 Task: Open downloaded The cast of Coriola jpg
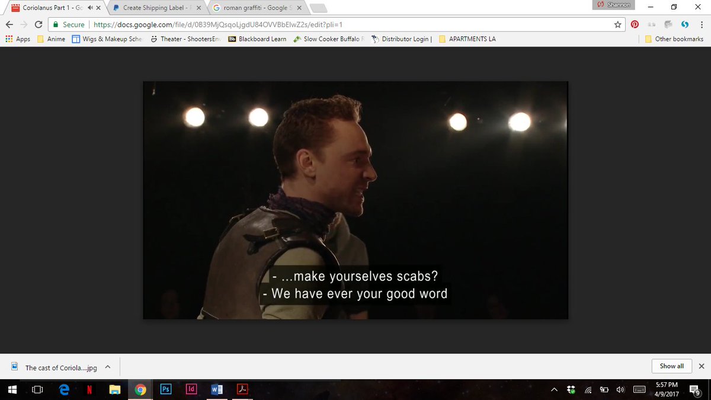(x=53, y=367)
